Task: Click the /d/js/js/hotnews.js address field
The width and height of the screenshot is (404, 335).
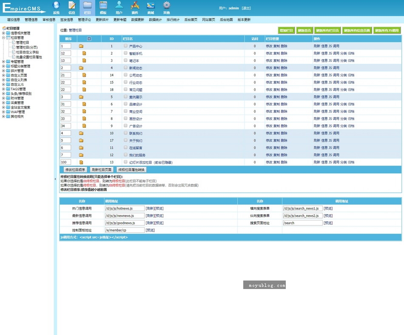Action: [125, 209]
